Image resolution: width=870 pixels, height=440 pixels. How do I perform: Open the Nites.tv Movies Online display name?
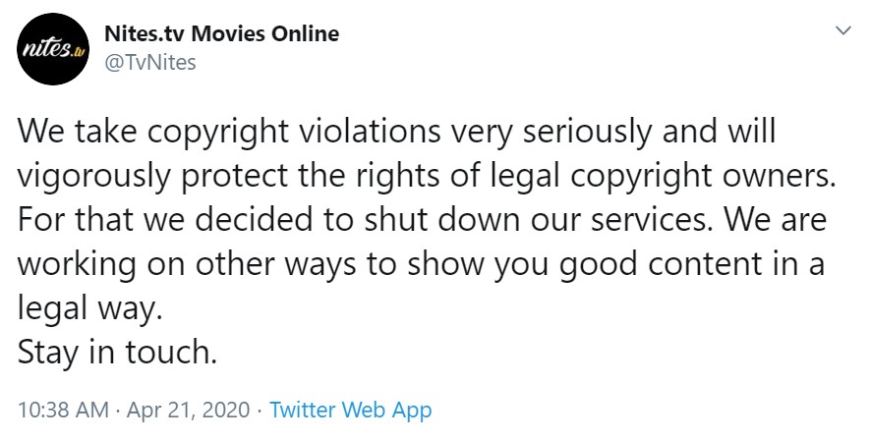[x=221, y=33]
